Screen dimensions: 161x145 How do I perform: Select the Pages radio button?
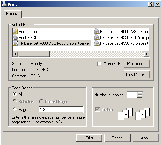pyautogui.click(x=15, y=109)
